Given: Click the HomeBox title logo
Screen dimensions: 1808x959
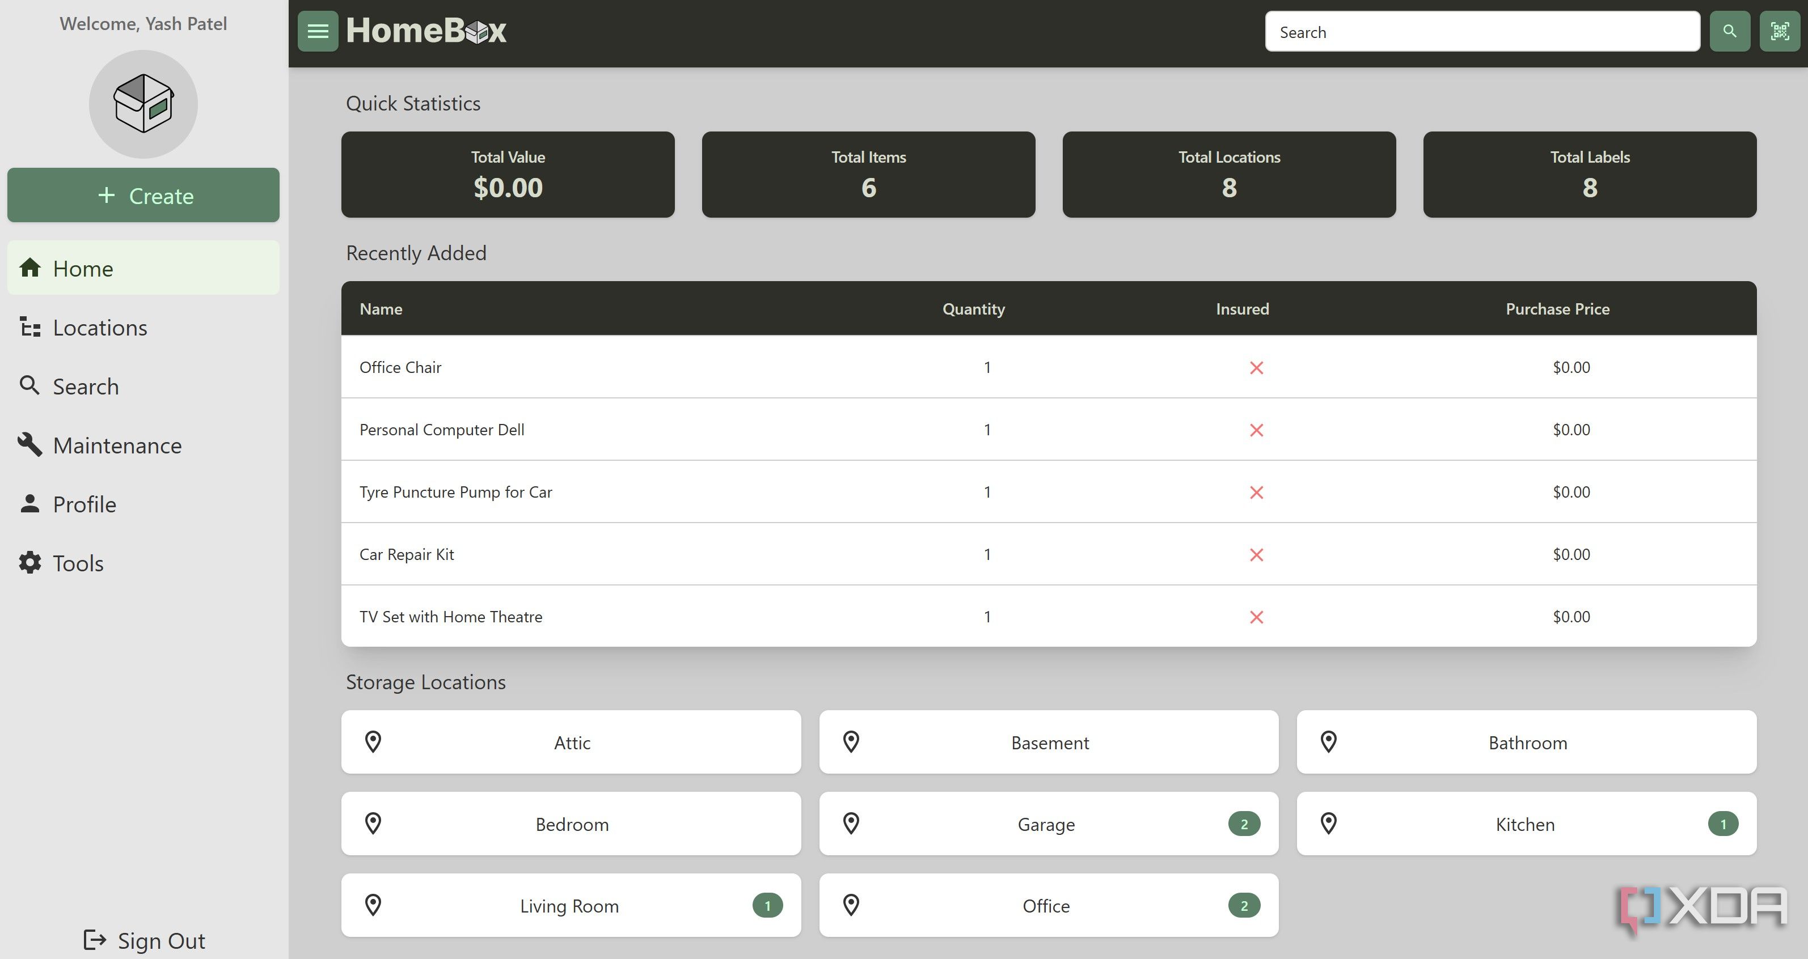Looking at the screenshot, I should (x=426, y=31).
